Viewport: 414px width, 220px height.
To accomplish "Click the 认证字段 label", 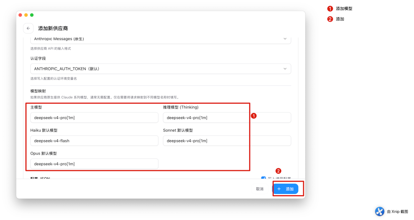I will coord(38,58).
